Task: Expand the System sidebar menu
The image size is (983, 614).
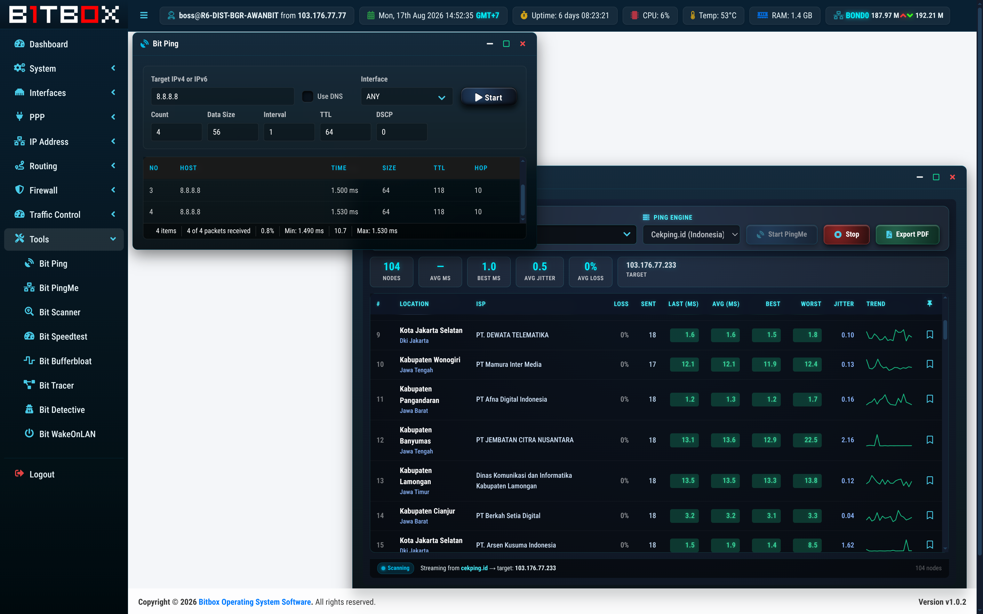Action: pyautogui.click(x=64, y=68)
